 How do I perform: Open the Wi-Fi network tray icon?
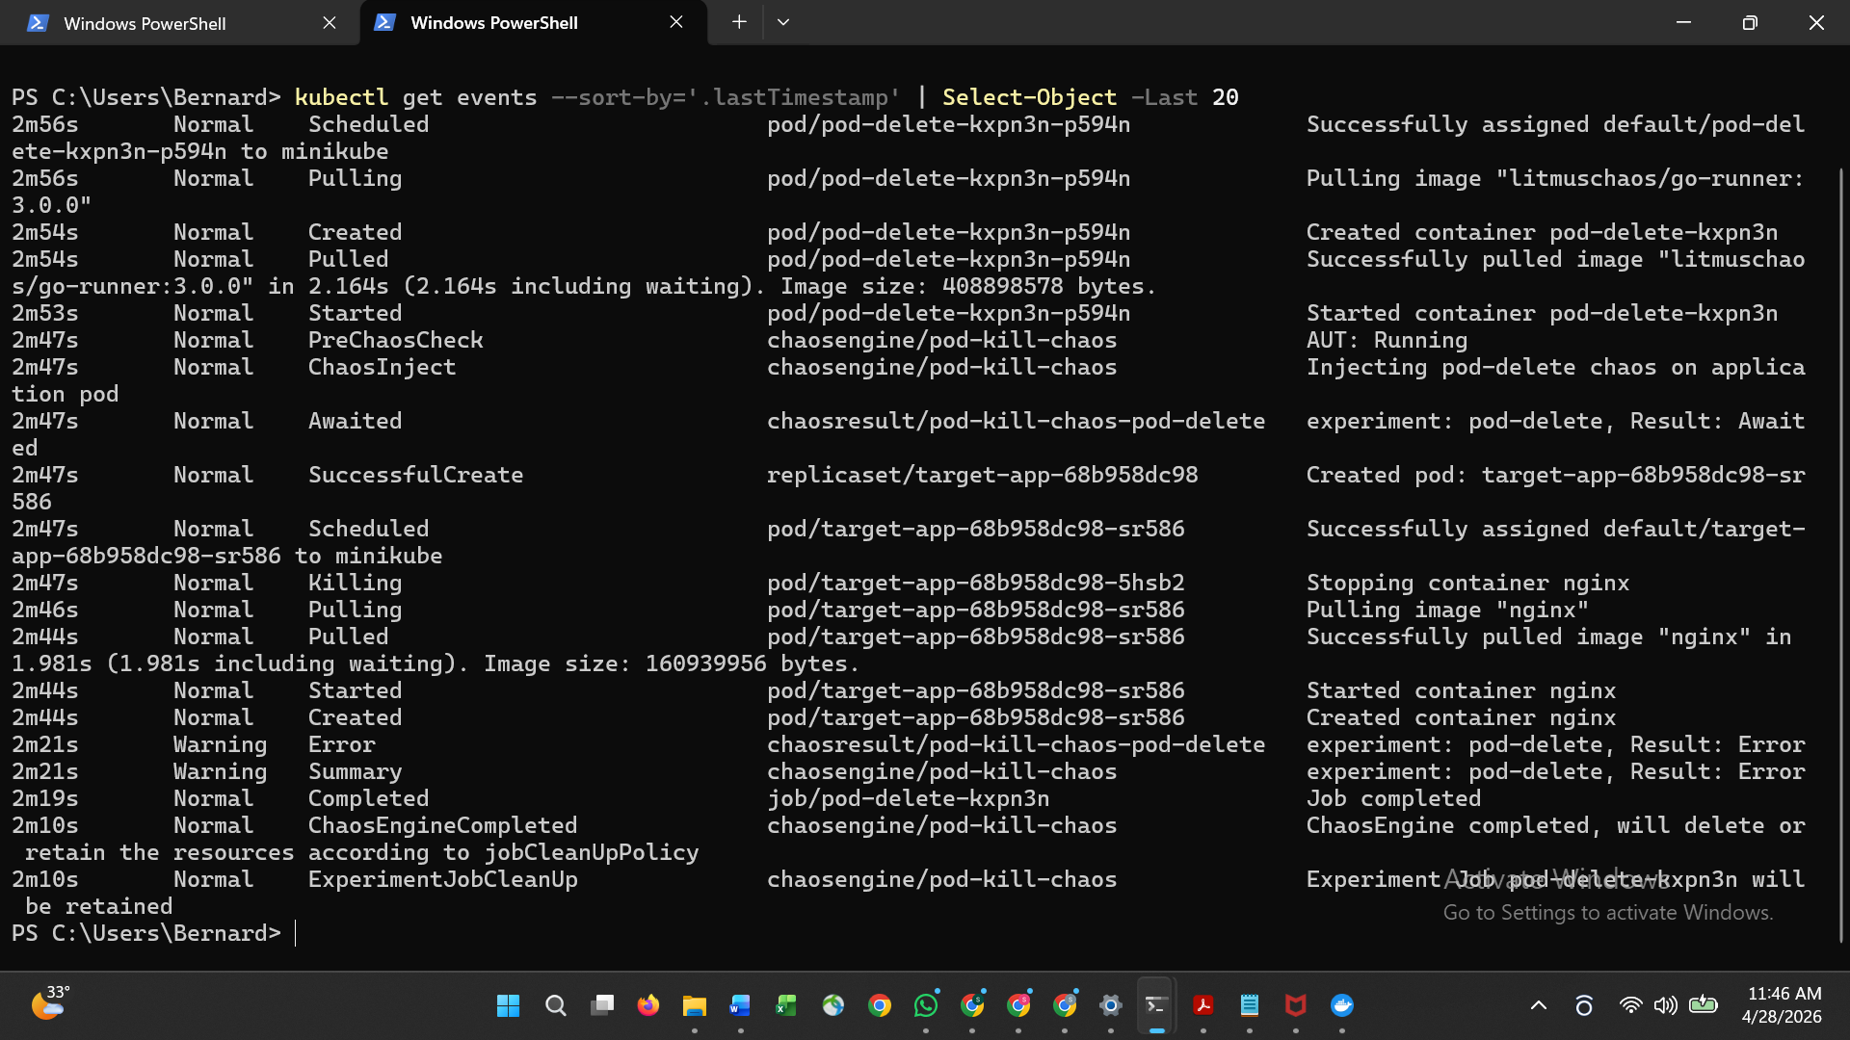point(1630,1005)
